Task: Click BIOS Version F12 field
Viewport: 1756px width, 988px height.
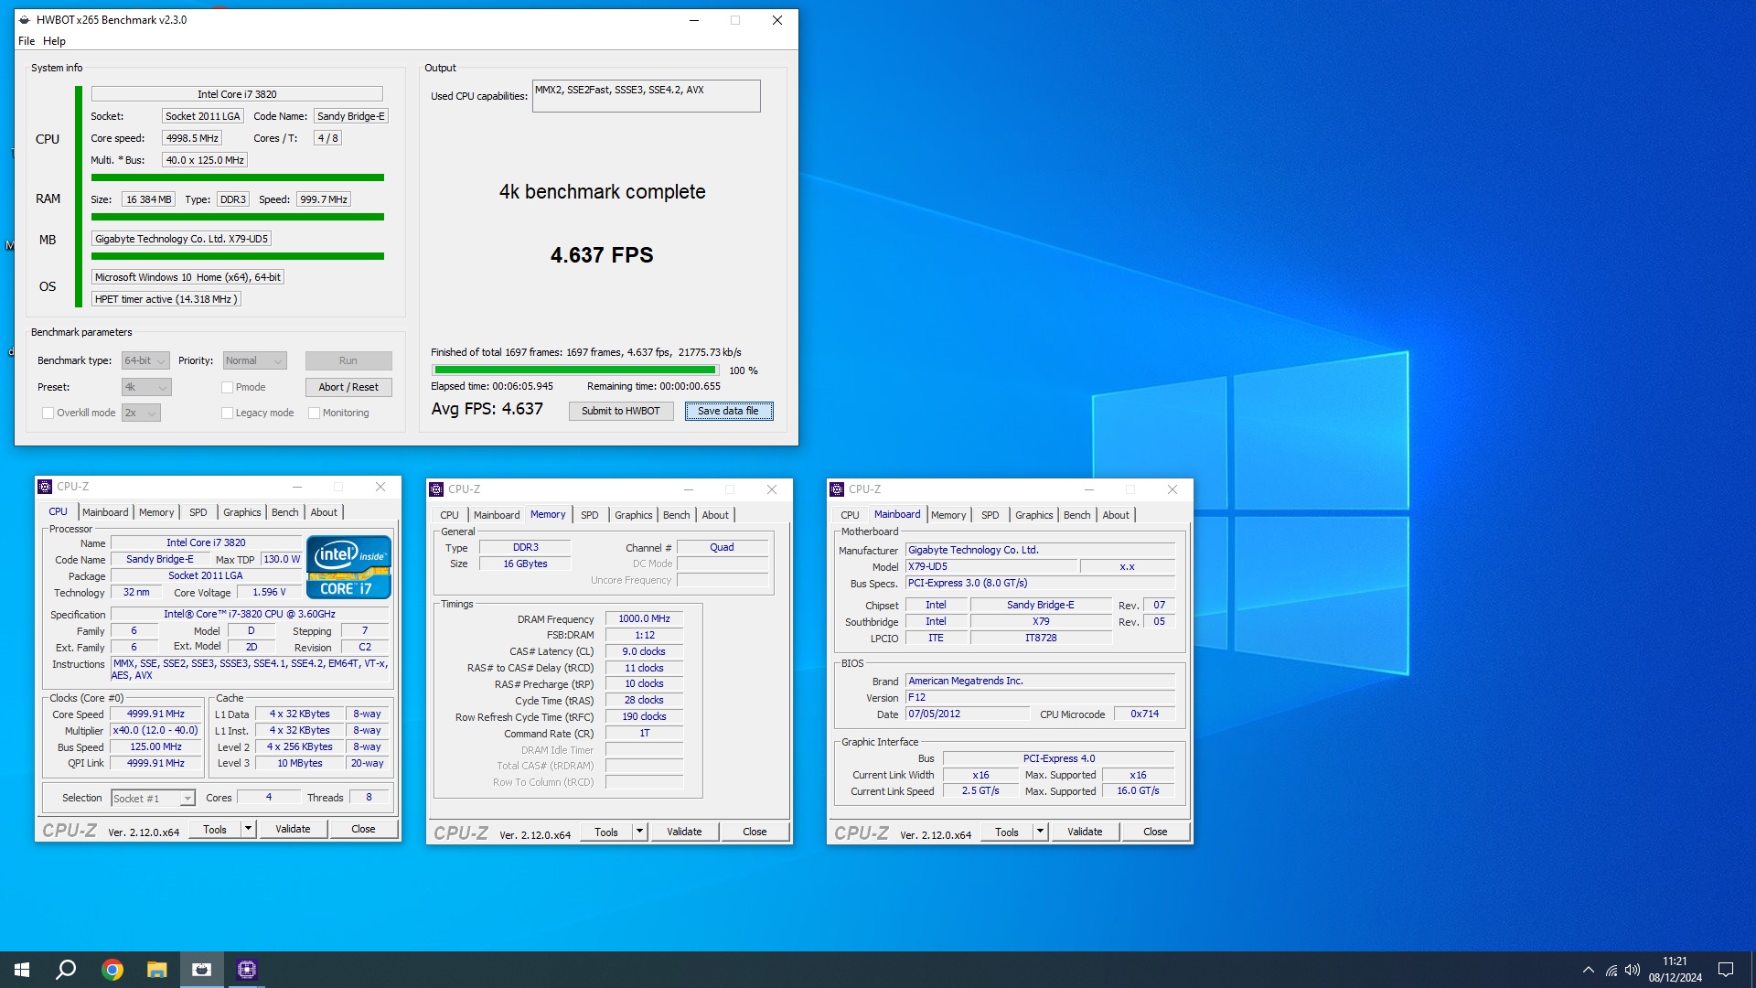Action: point(1040,698)
